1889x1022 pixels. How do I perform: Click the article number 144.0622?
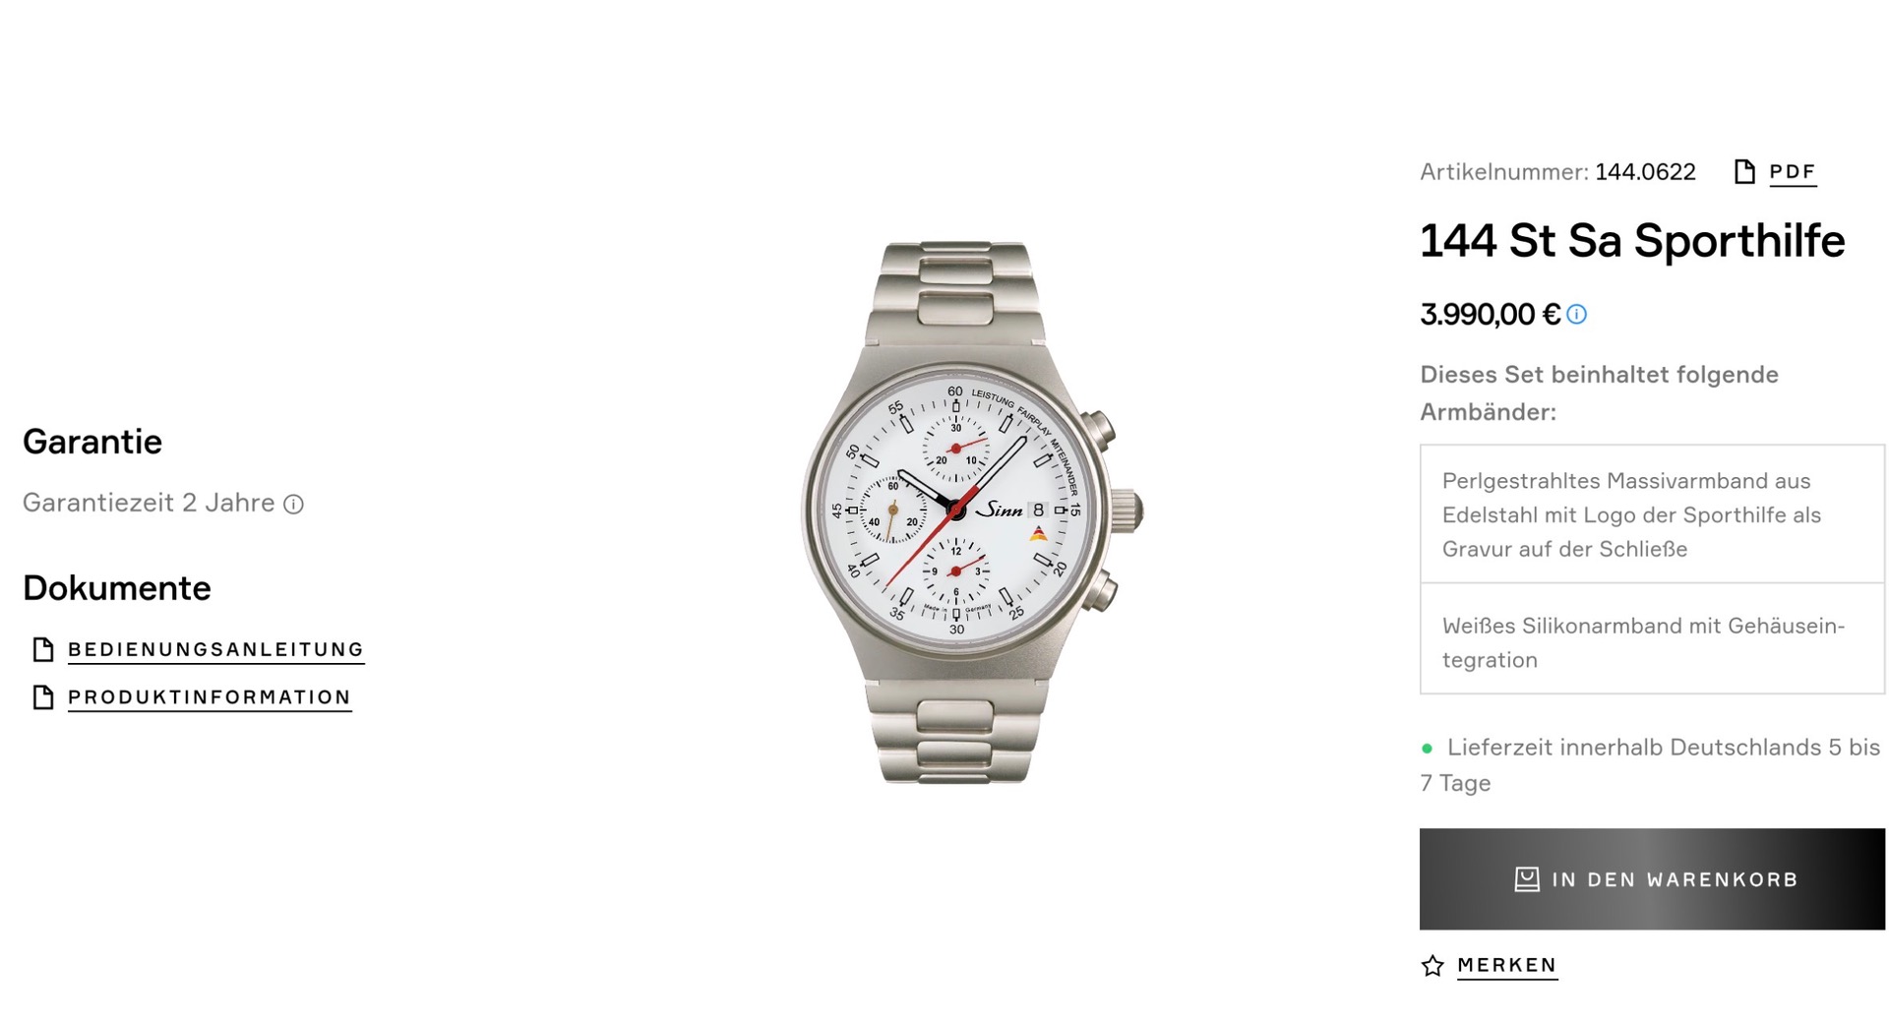(x=1645, y=172)
